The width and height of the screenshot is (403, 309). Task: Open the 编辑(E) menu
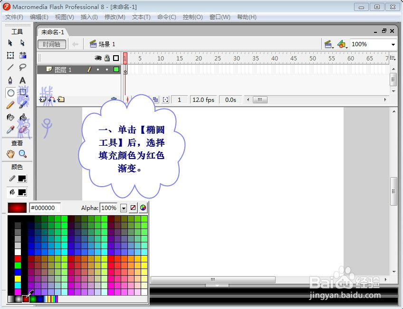pyautogui.click(x=39, y=17)
